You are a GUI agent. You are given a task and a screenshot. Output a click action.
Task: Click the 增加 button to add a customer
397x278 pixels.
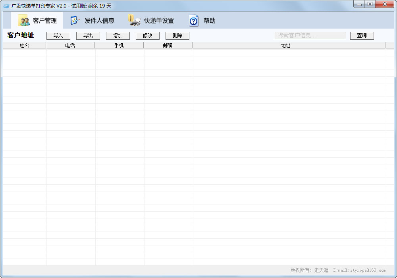point(118,36)
